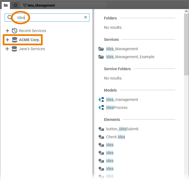Viewport: 189px width, 181px height.
Task: Clear the search field text
Action: coord(85,17)
